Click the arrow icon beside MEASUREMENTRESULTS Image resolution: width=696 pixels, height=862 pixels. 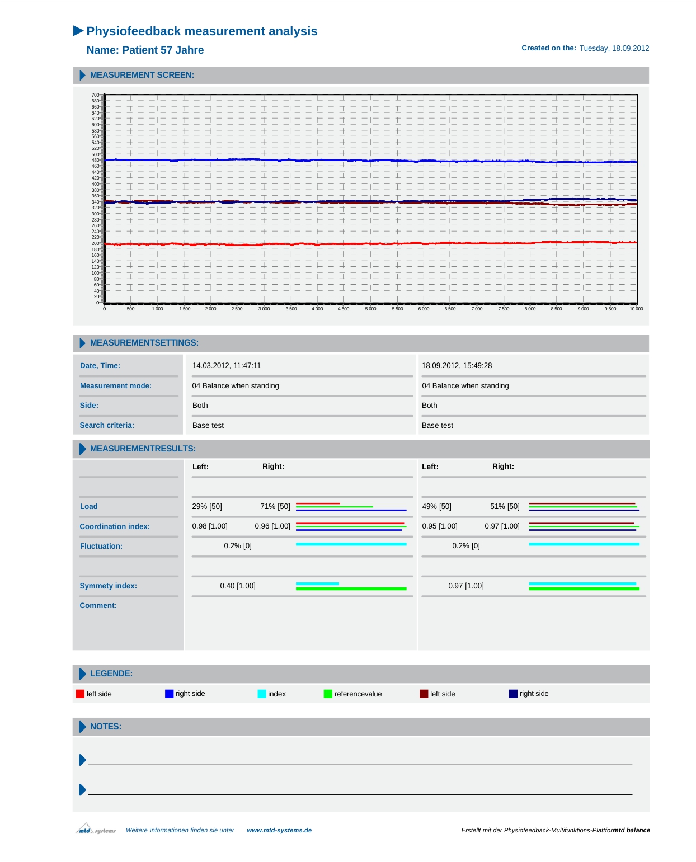click(83, 449)
